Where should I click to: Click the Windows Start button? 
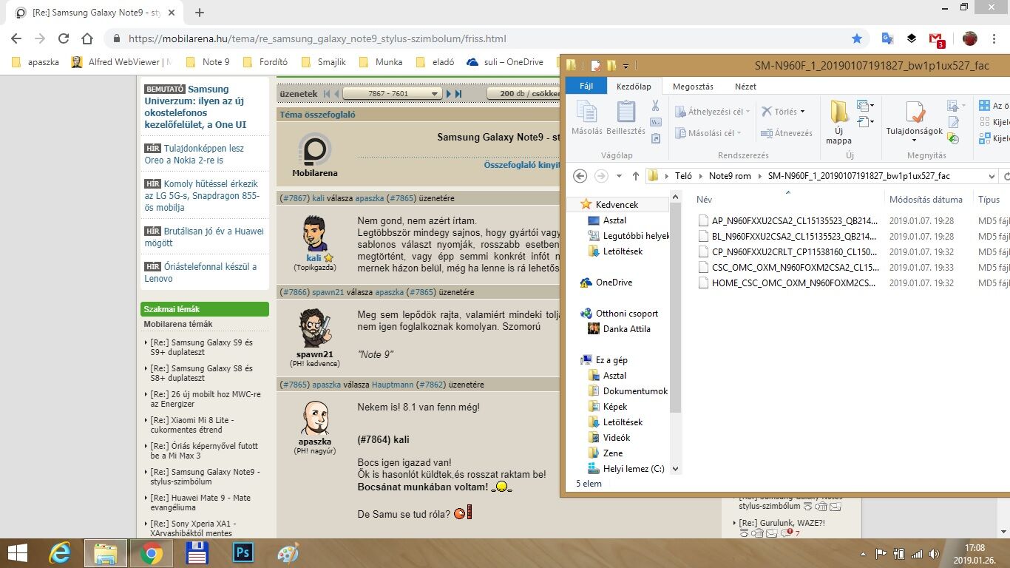pyautogui.click(x=18, y=553)
